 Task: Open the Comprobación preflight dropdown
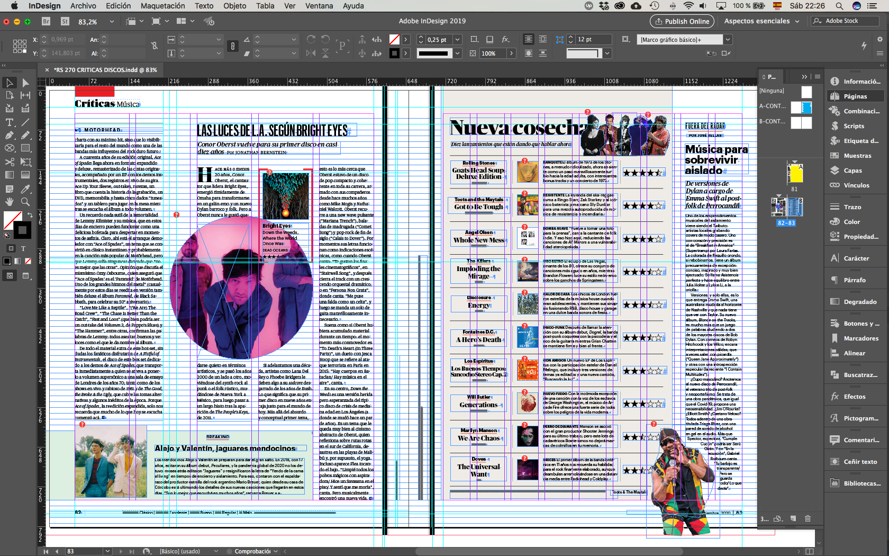[276, 551]
